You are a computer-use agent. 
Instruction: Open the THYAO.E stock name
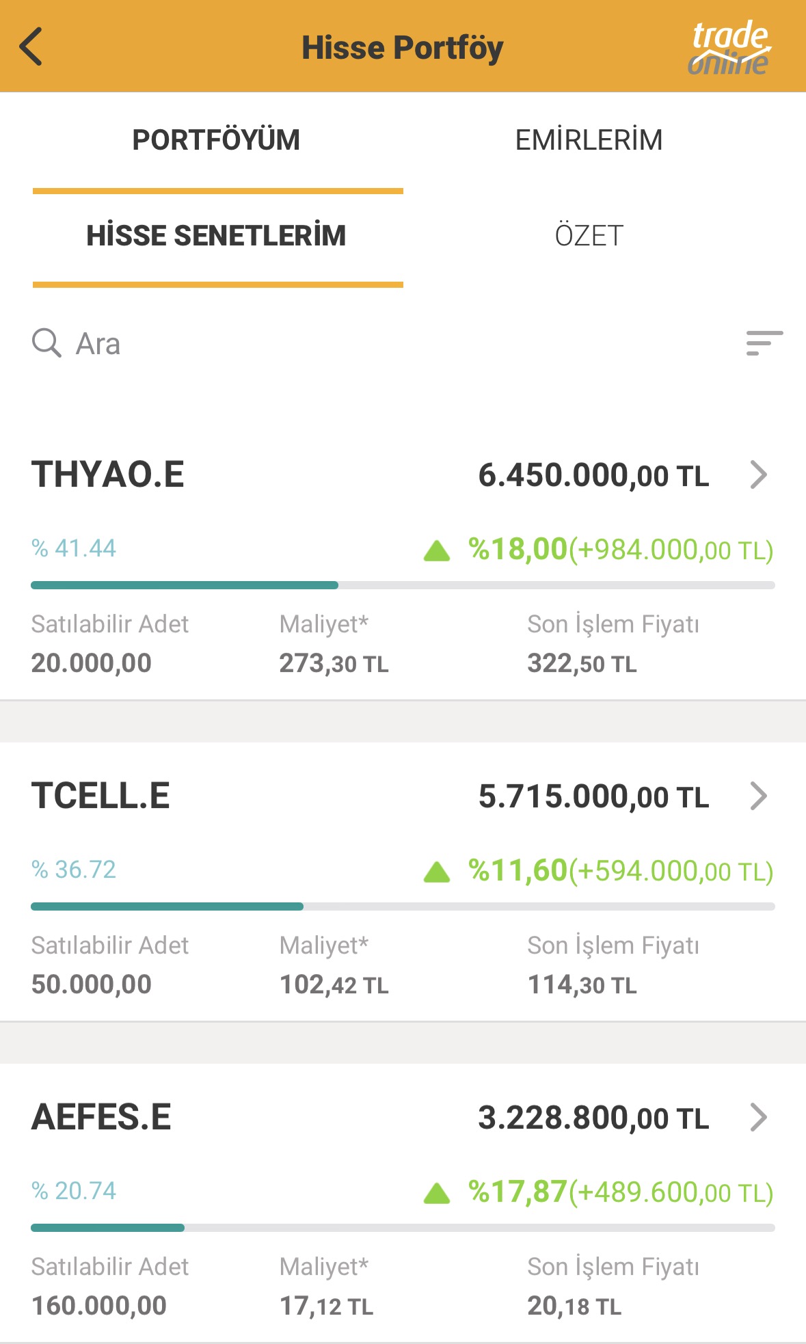click(108, 474)
